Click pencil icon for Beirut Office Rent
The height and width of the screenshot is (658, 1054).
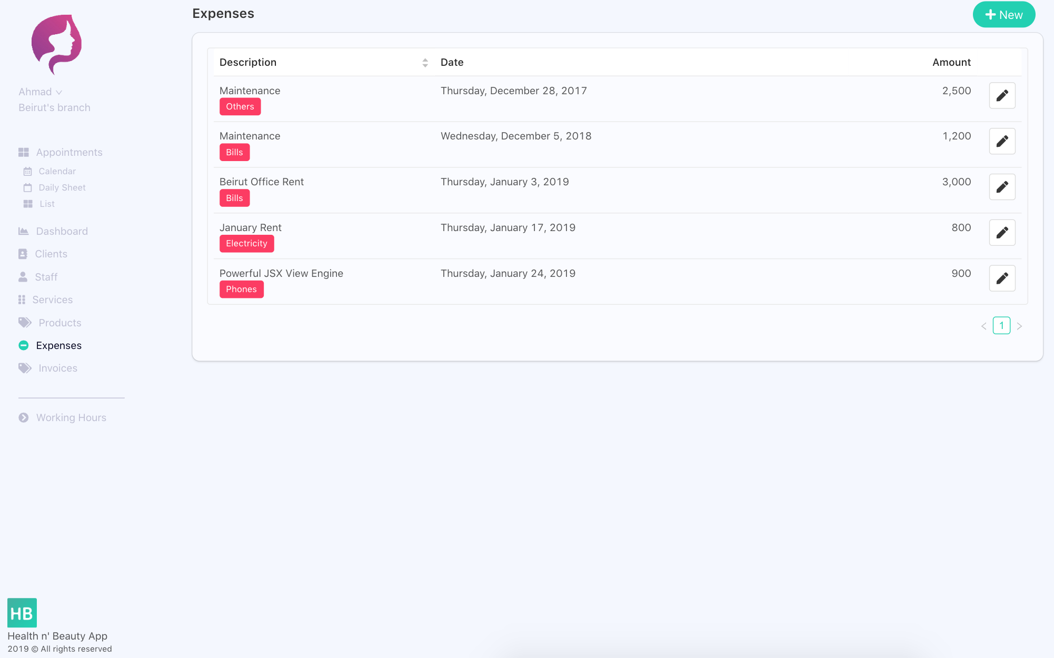pyautogui.click(x=1002, y=187)
